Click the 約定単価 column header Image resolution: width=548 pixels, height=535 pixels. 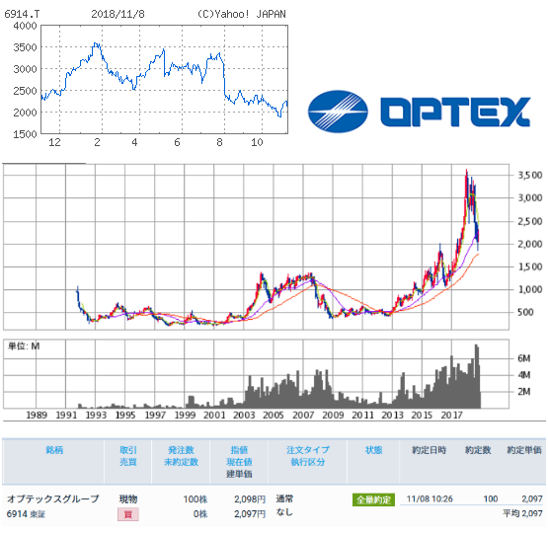point(524,450)
